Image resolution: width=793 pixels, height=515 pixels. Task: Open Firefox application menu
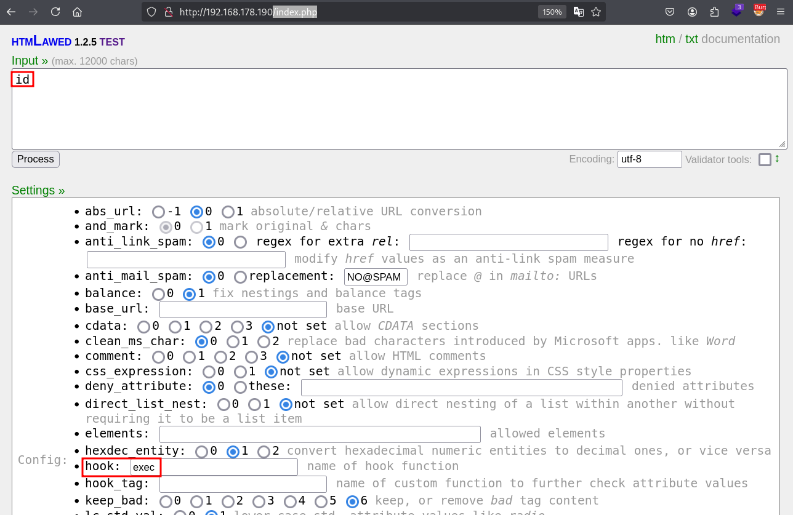pos(781,12)
